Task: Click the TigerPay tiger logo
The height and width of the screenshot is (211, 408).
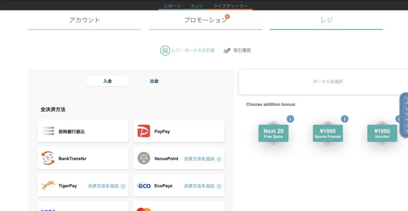Action: click(48, 185)
